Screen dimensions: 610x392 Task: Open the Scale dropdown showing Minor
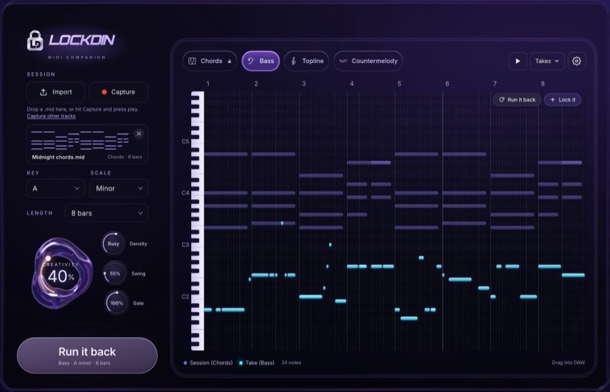[x=119, y=188]
